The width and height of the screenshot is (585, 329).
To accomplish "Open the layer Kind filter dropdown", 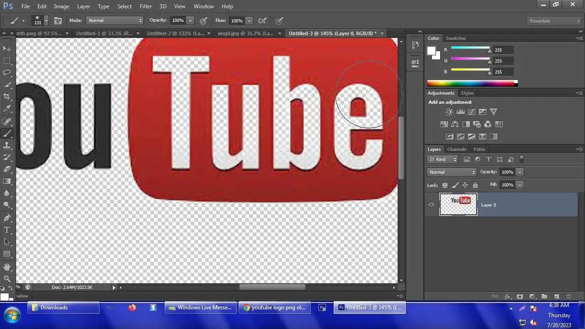I will pos(442,159).
